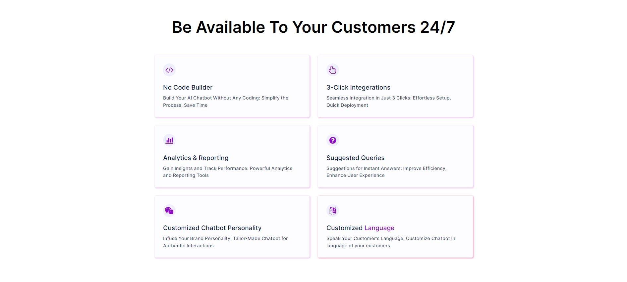Click the Chatbot Personality chat bubbles icon

coord(169,211)
